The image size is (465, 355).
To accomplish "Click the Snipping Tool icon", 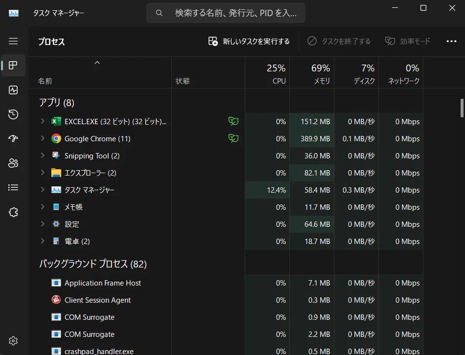I will [56, 155].
